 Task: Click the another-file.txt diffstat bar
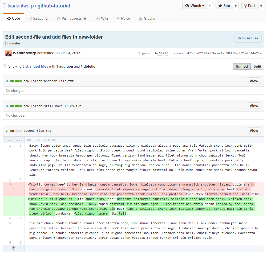(16, 81)
